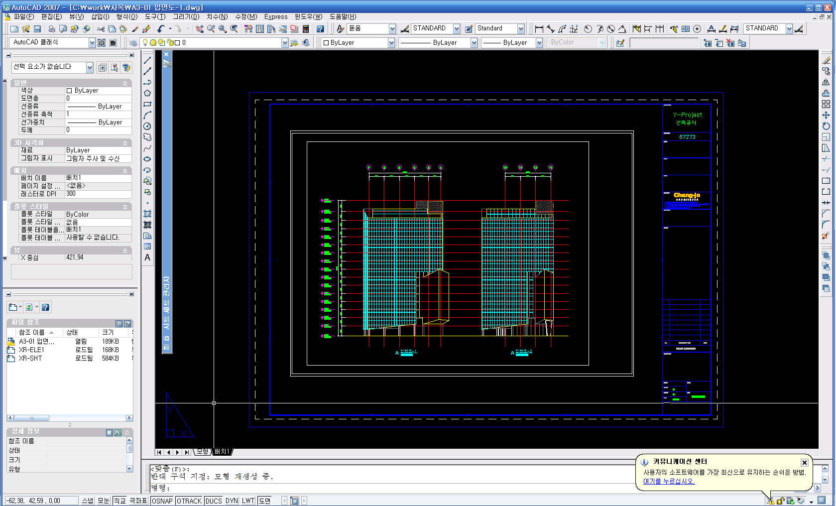Select the Circle drawing tool
The width and height of the screenshot is (836, 506).
click(147, 126)
